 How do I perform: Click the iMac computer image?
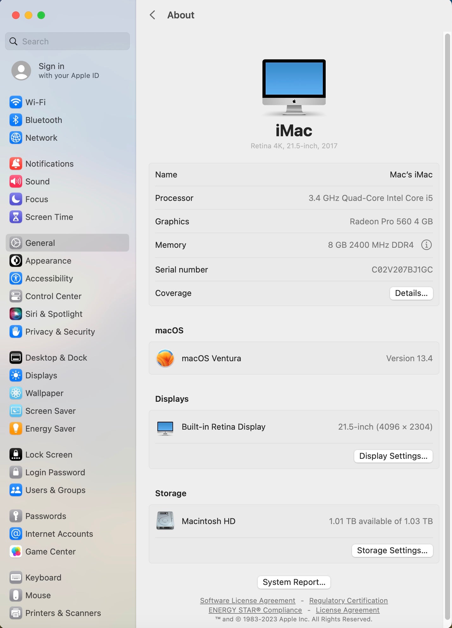[x=294, y=87]
